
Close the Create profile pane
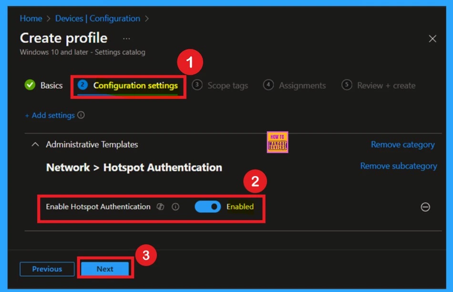(x=432, y=39)
